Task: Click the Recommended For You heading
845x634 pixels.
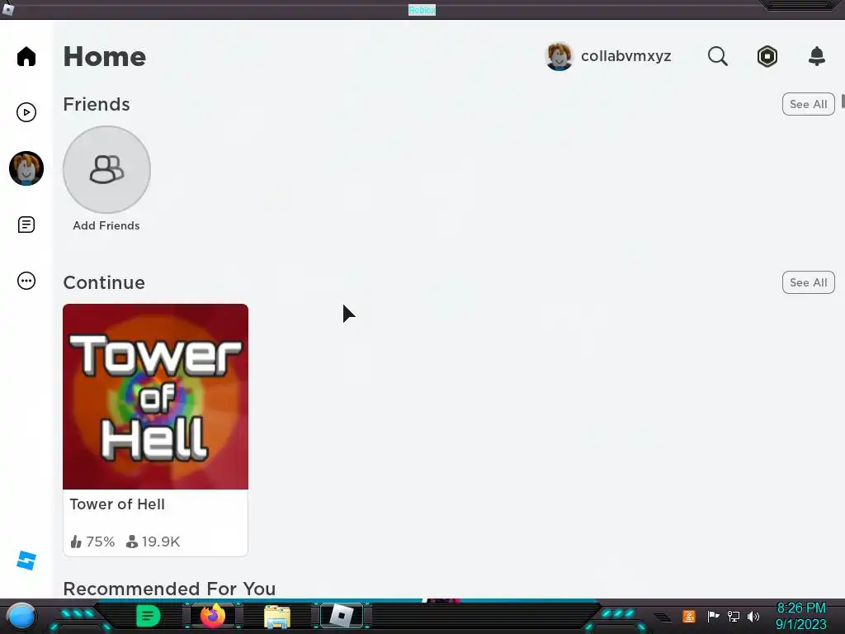Action: tap(169, 589)
